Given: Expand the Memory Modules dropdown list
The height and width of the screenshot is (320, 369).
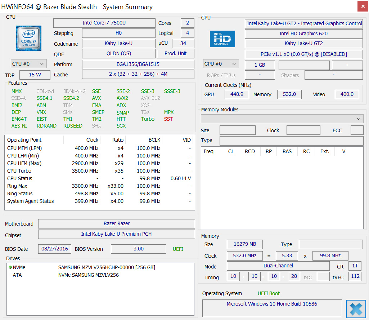Looking at the screenshot, I should [x=282, y=119].
